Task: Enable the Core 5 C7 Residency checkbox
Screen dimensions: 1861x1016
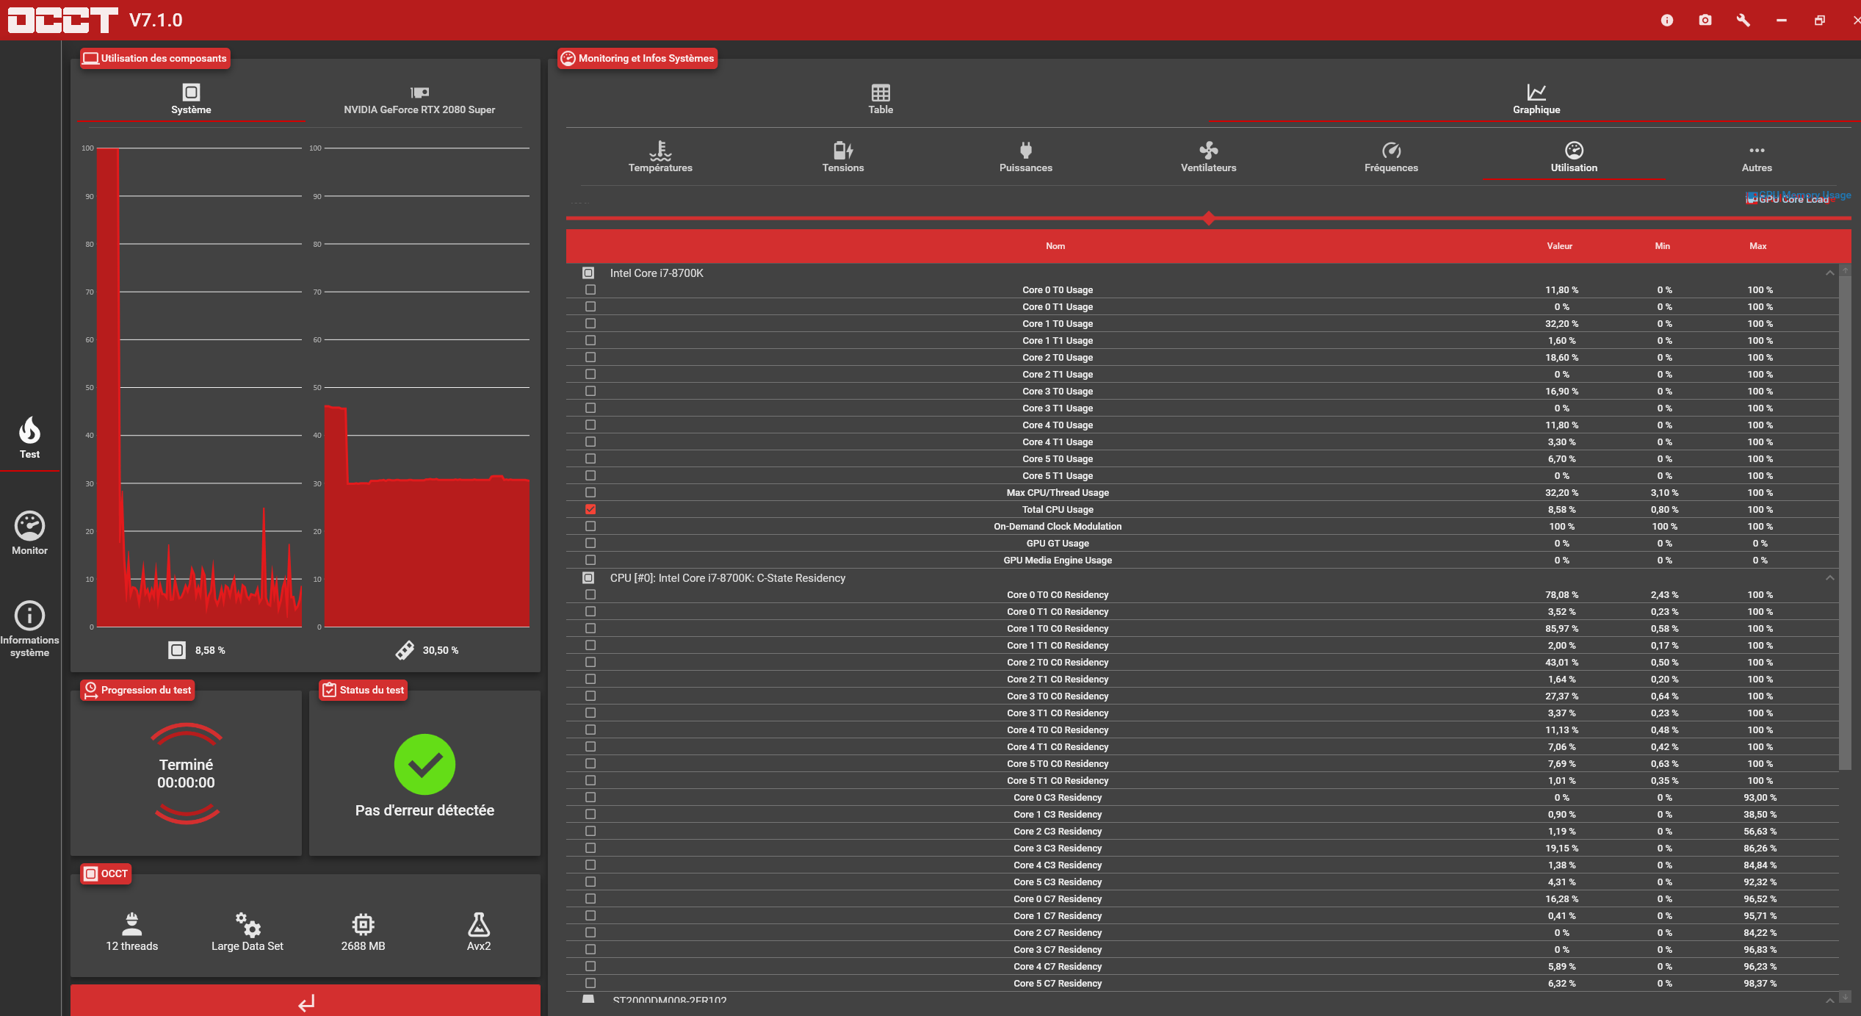Action: click(590, 983)
